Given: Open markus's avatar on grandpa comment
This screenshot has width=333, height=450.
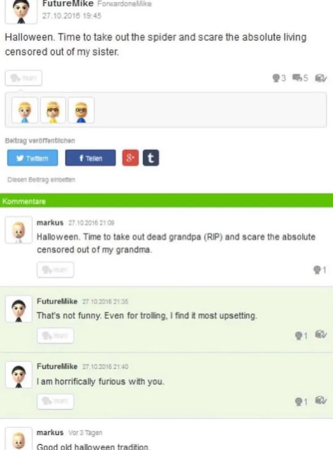Looking at the screenshot, I should coord(18,230).
